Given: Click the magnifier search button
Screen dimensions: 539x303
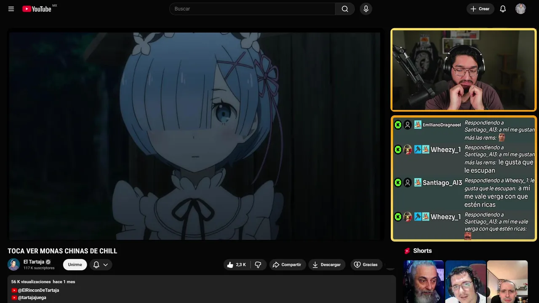Looking at the screenshot, I should (x=345, y=9).
